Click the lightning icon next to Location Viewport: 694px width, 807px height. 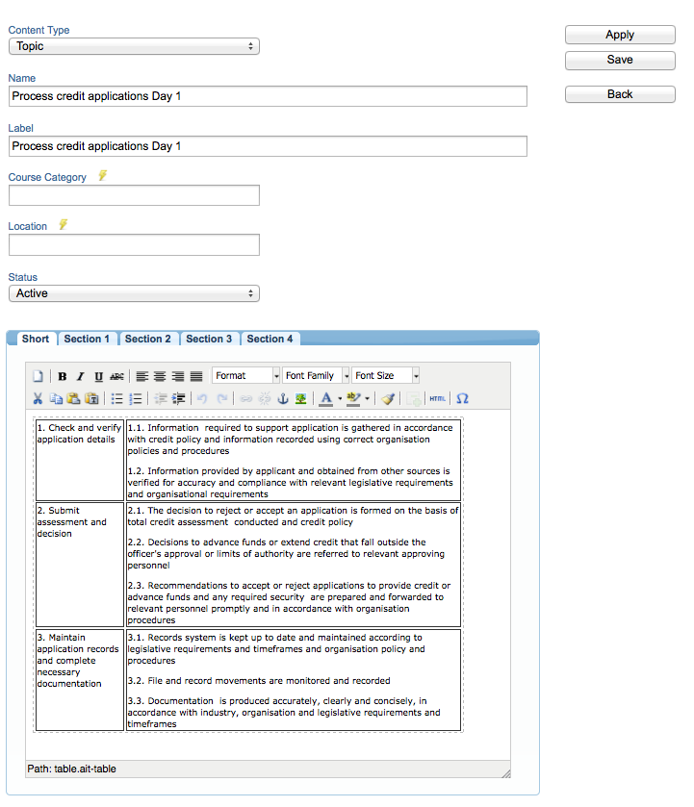point(63,224)
